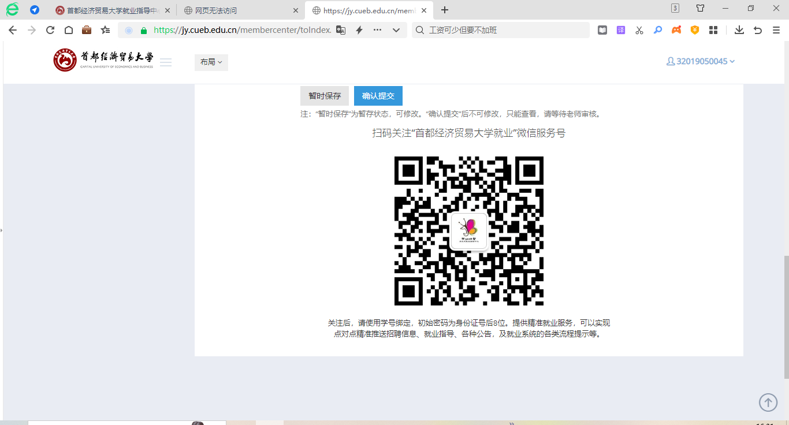Close the 首都经济贸易大学就业指导中心 tab
789x425 pixels.
pyautogui.click(x=168, y=10)
